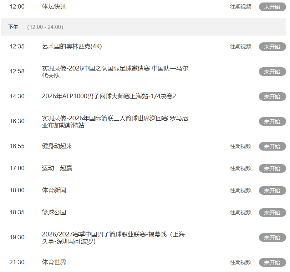
Task: Click the 21:30 time entry
Action: coord(17,262)
